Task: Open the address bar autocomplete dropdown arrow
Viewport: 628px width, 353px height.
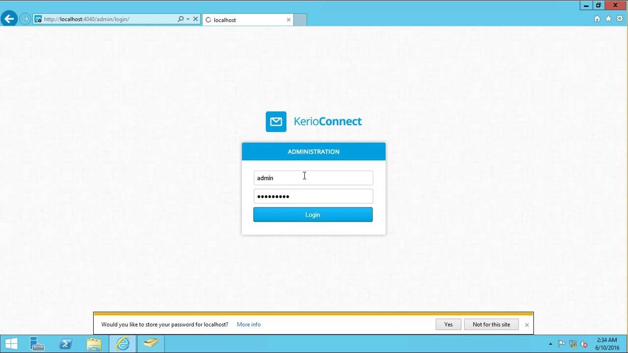Action: (x=188, y=19)
